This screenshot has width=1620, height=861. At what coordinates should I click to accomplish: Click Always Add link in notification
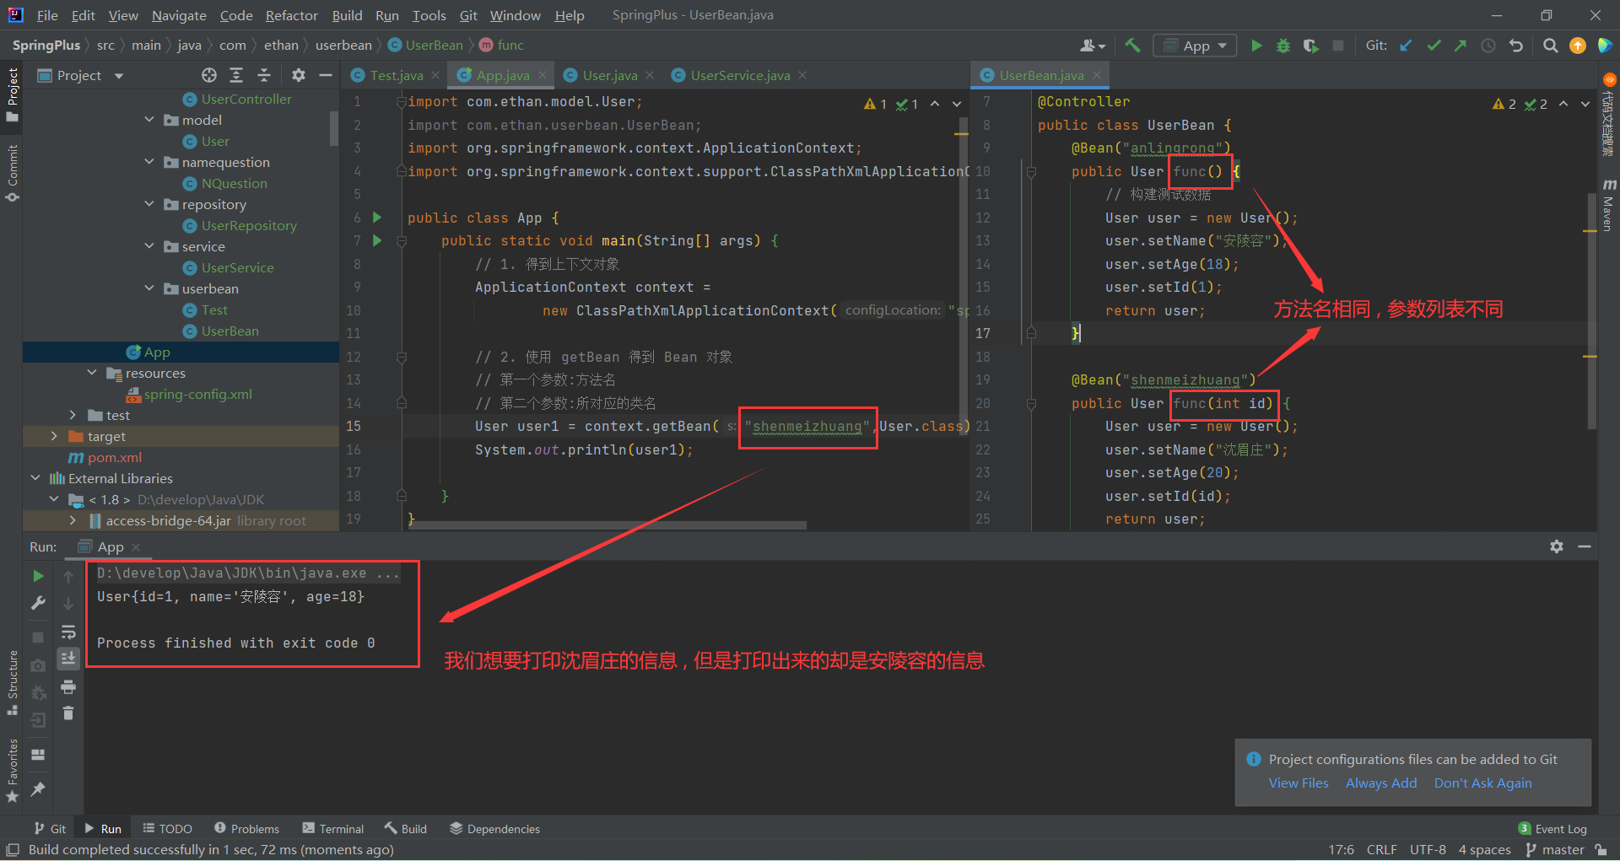(1381, 783)
